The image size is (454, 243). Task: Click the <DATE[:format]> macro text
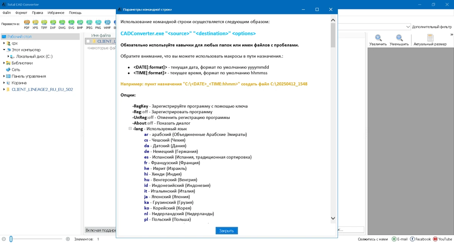click(150, 67)
